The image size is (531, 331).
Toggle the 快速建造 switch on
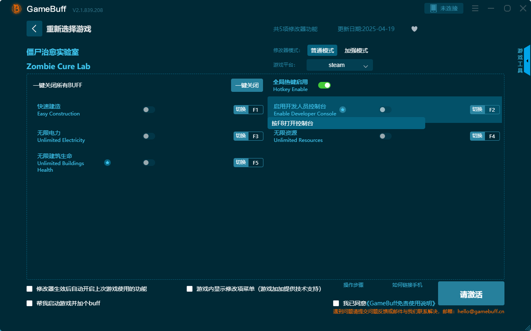[149, 109]
